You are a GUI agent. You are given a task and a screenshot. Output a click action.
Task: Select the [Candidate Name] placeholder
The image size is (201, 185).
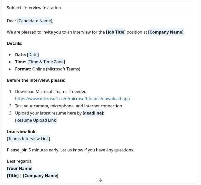click(35, 21)
